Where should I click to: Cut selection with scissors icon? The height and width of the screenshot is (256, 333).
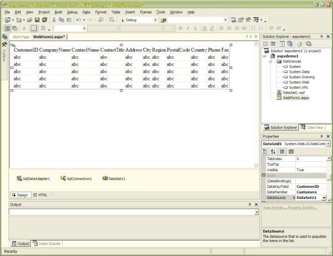(54, 20)
